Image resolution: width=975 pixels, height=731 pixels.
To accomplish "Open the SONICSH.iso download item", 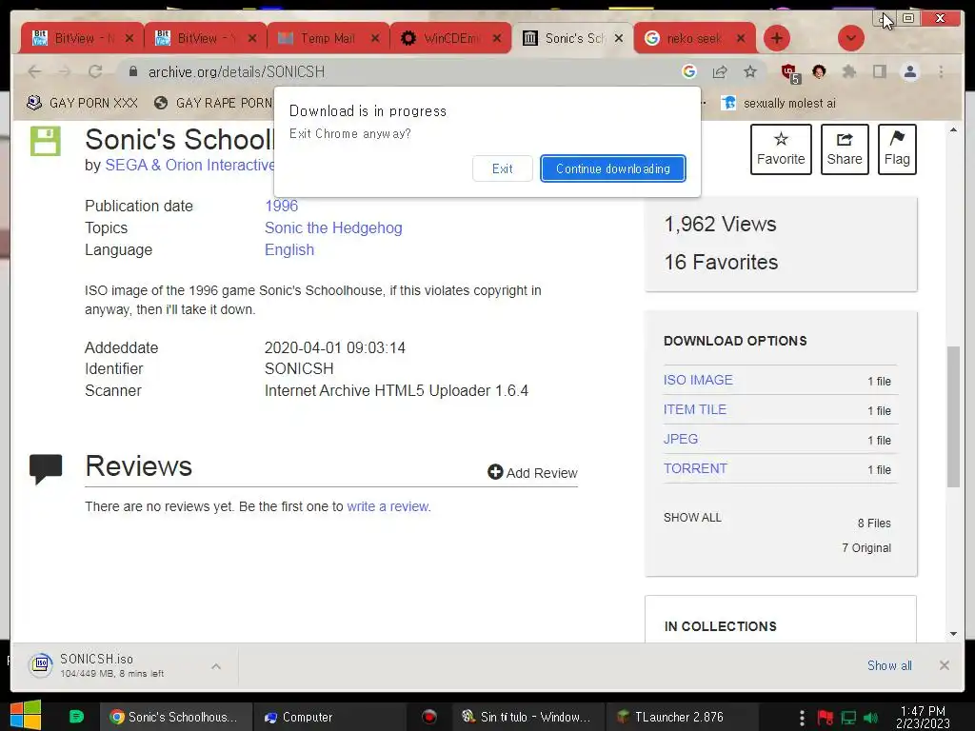I will tap(112, 665).
